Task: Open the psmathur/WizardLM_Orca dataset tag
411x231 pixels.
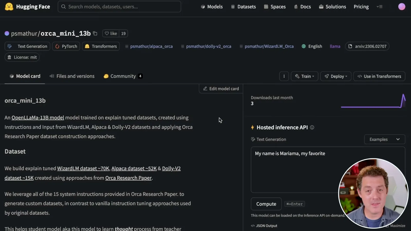Action: (x=266, y=46)
